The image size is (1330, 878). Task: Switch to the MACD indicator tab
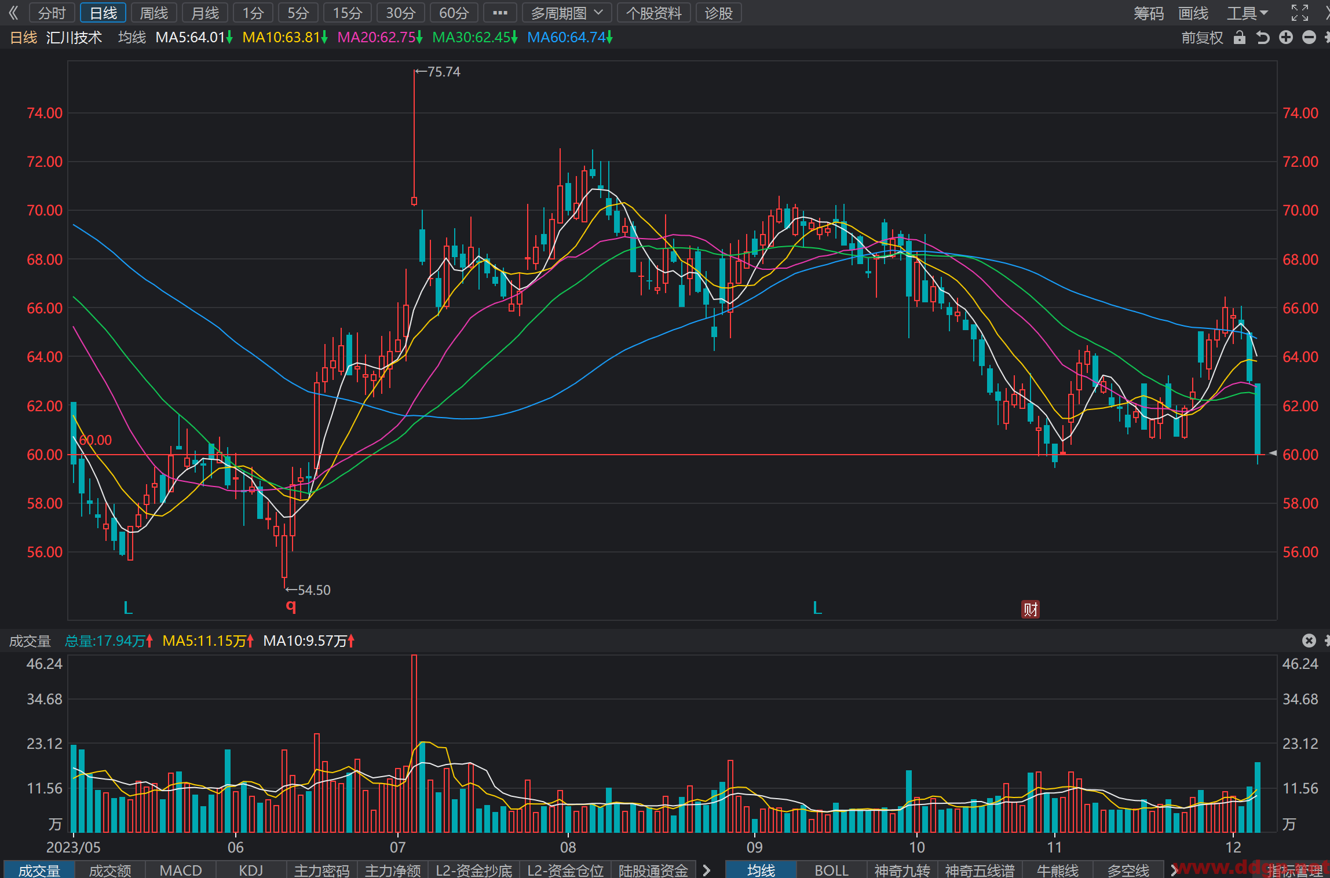point(181,870)
